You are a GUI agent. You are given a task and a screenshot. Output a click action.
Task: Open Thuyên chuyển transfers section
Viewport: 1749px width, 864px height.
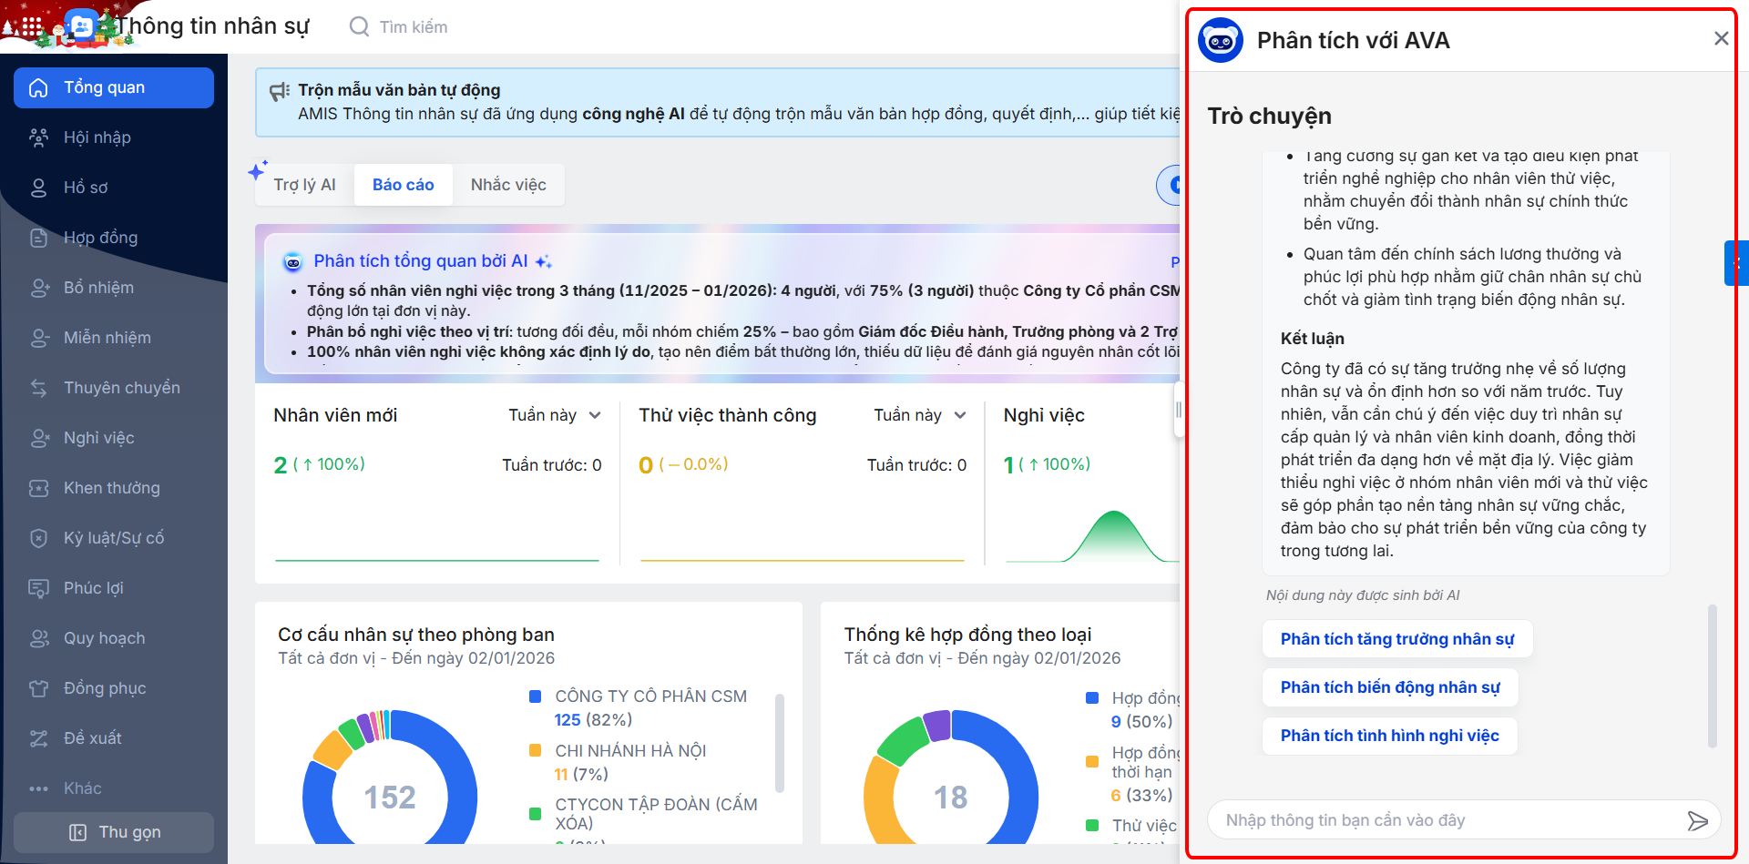point(114,388)
